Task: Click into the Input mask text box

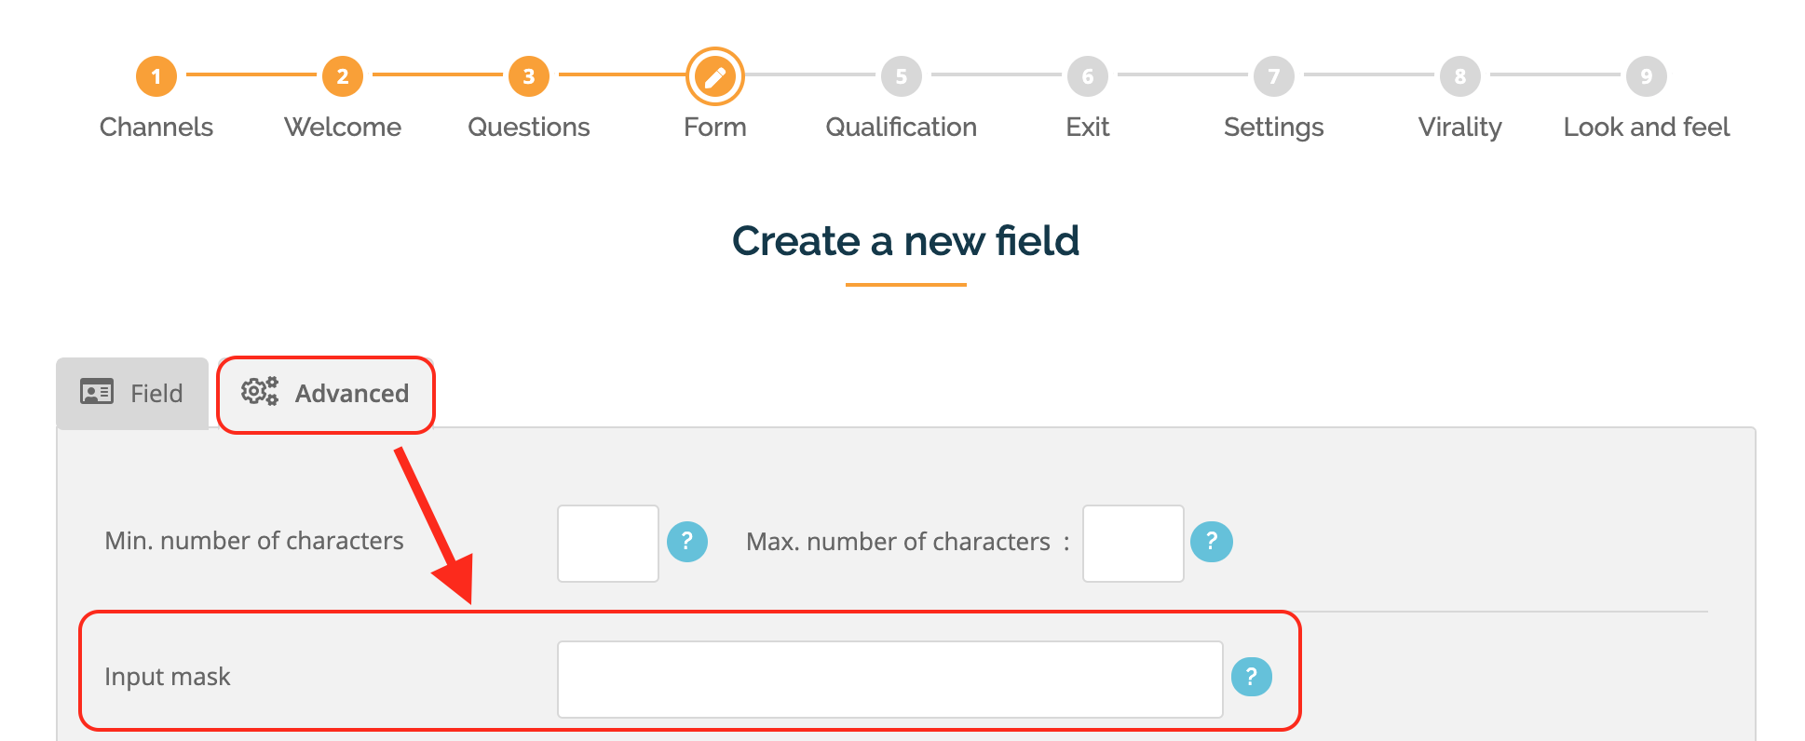Action: click(x=889, y=680)
